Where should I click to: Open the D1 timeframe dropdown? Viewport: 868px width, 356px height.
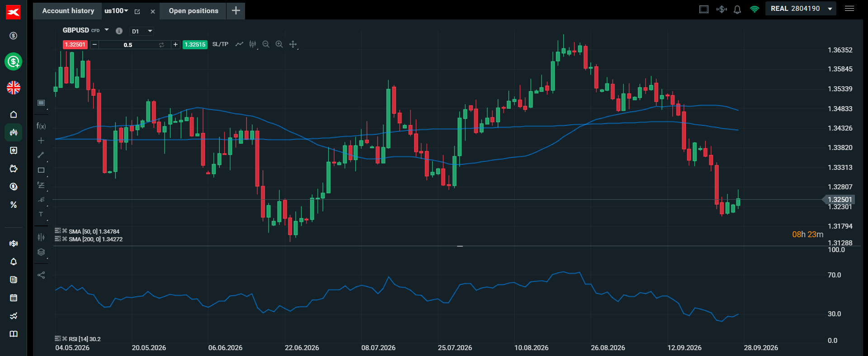click(142, 31)
